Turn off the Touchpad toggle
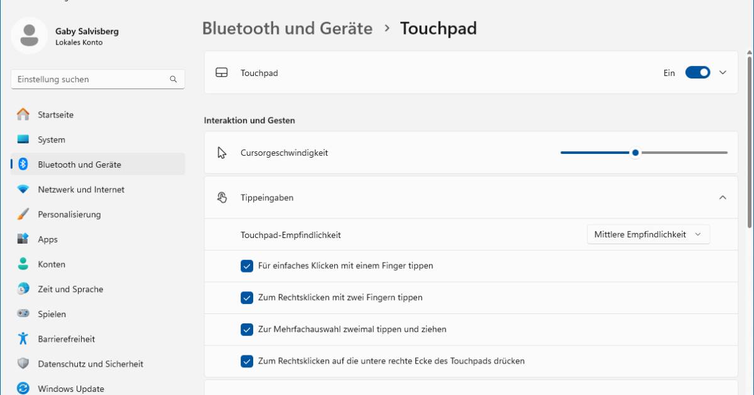The width and height of the screenshot is (754, 395). [697, 72]
